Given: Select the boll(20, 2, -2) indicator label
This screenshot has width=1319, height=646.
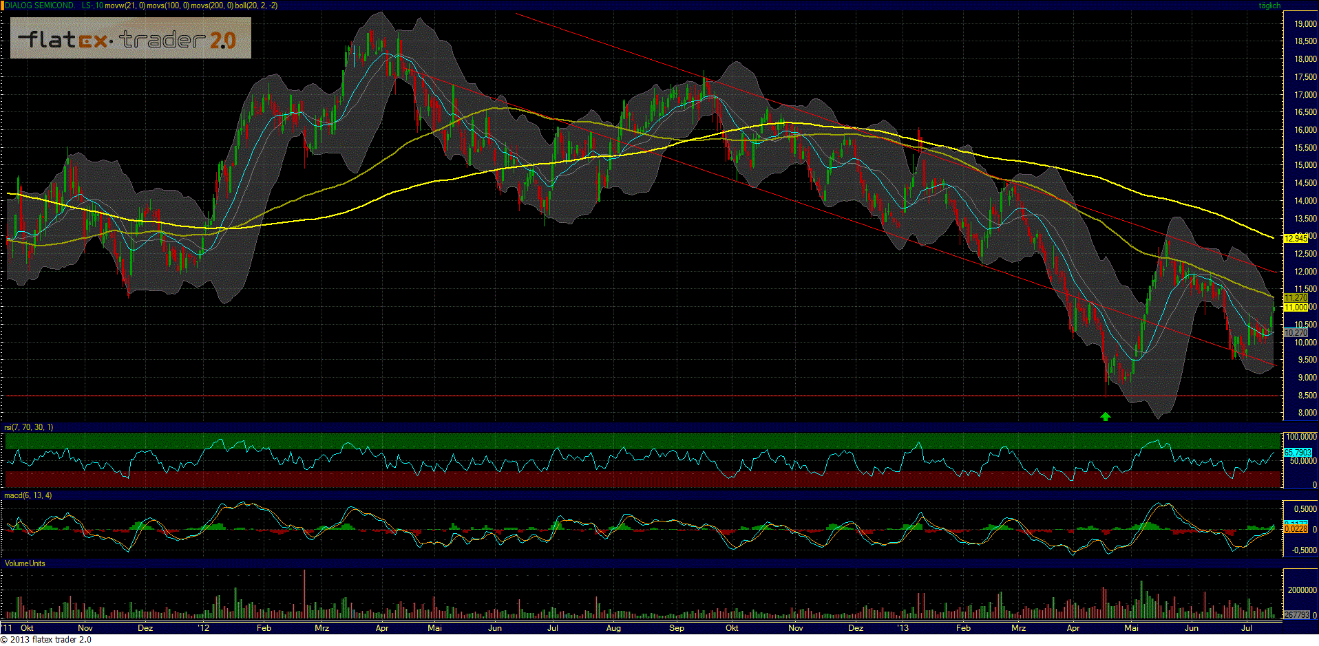Looking at the screenshot, I should (256, 6).
